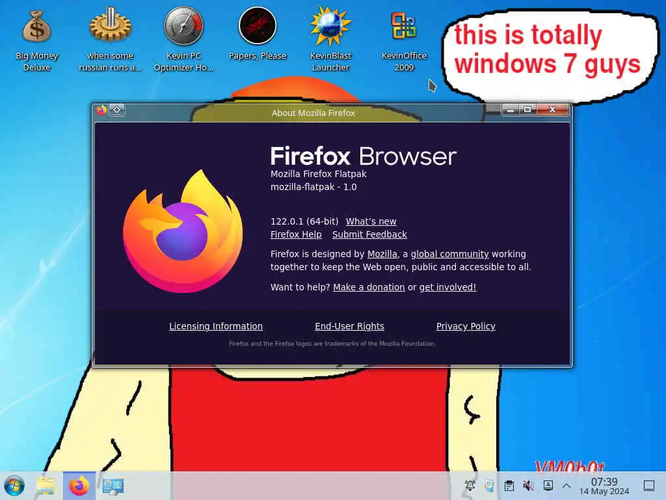This screenshot has height=500, width=666.
Task: Open the global community link
Action: pos(450,255)
